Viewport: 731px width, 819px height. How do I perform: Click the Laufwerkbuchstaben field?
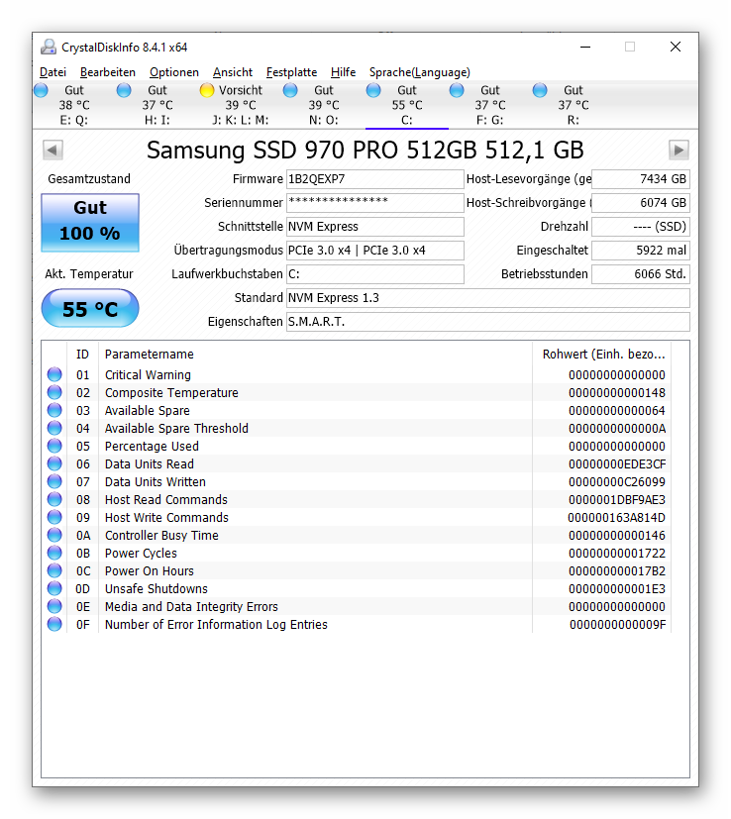[x=374, y=274]
